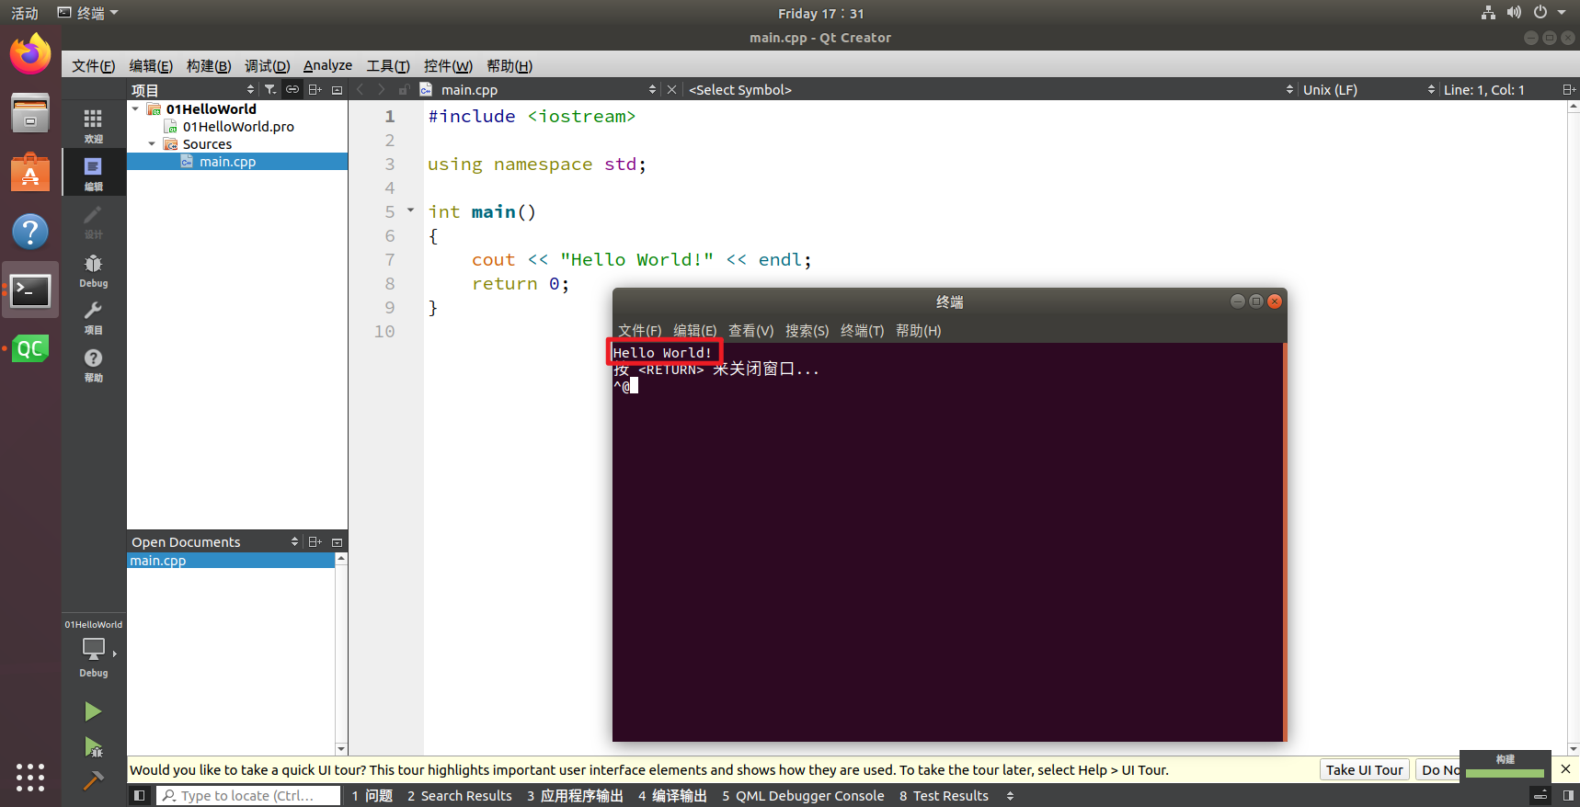
Task: Open the 8 Test Results pane
Action: (x=944, y=796)
